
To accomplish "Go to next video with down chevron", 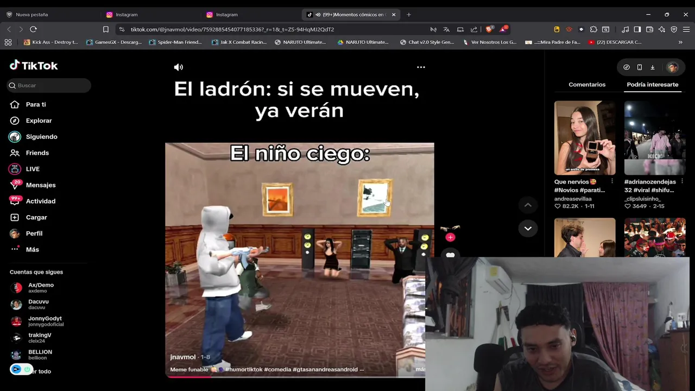I will [x=528, y=229].
